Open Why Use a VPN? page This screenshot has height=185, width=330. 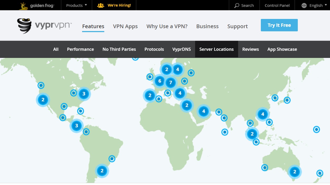click(167, 26)
